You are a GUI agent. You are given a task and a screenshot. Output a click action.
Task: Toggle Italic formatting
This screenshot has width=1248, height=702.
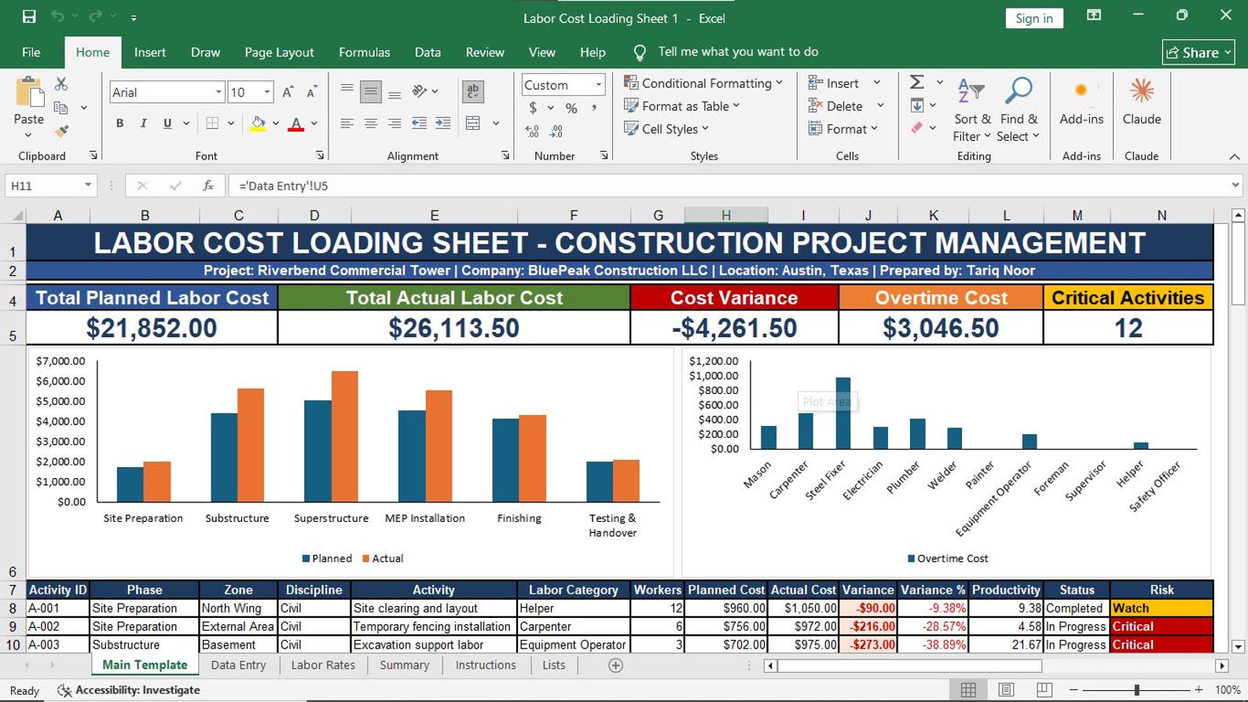[143, 123]
